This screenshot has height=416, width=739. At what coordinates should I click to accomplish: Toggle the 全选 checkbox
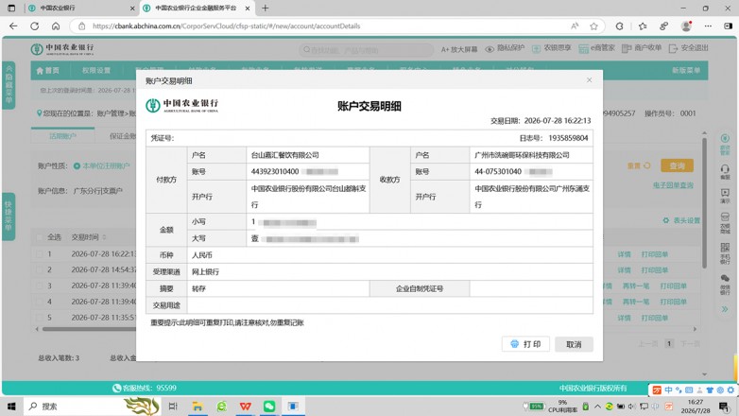point(40,237)
